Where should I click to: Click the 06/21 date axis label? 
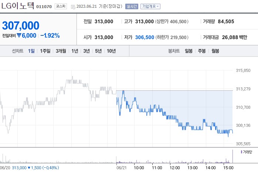(x=122, y=168)
